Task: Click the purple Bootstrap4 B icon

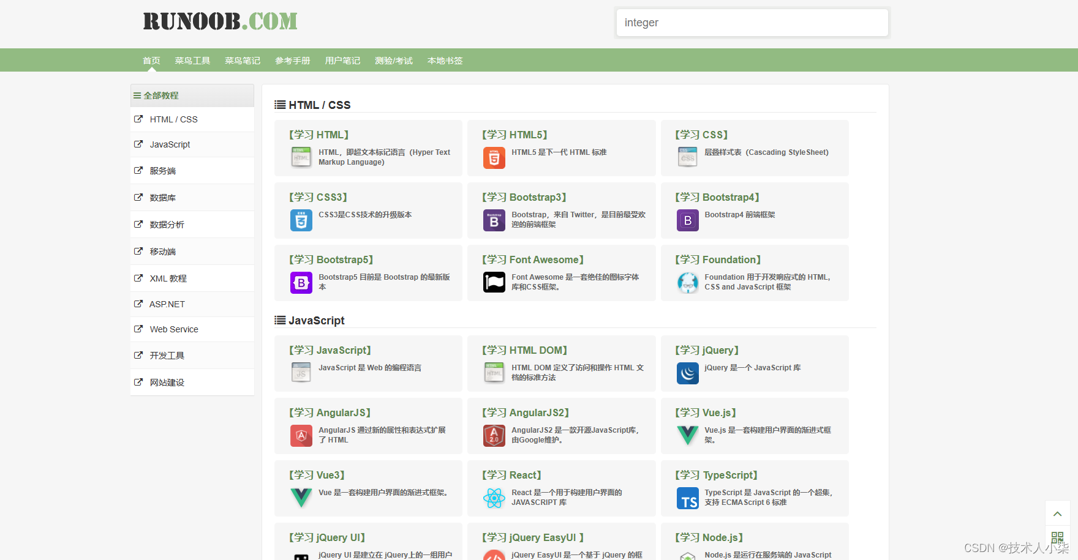Action: click(x=687, y=220)
